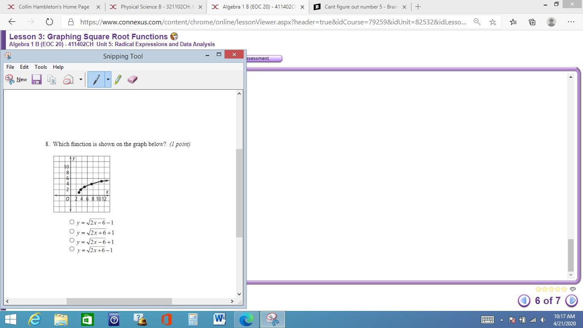Viewport: 583px width, 328px height.
Task: Open File Explorer from taskbar
Action: [61, 319]
